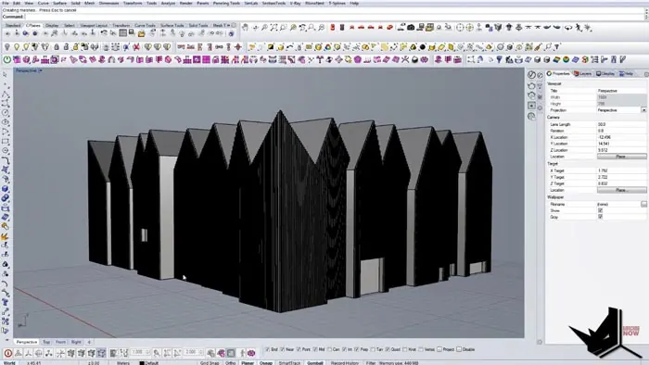The height and width of the screenshot is (365, 649).
Task: Switch to the Curve Tools toolbar tab
Action: [x=145, y=26]
